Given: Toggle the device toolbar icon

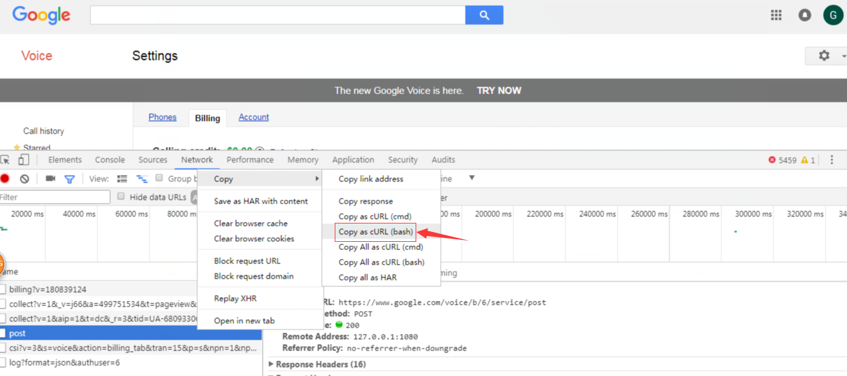Looking at the screenshot, I should (x=24, y=160).
